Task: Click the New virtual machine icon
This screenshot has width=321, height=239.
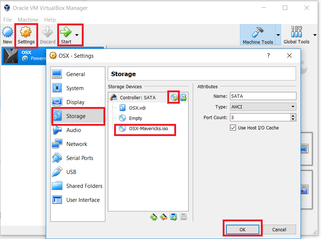Action: 7,32
